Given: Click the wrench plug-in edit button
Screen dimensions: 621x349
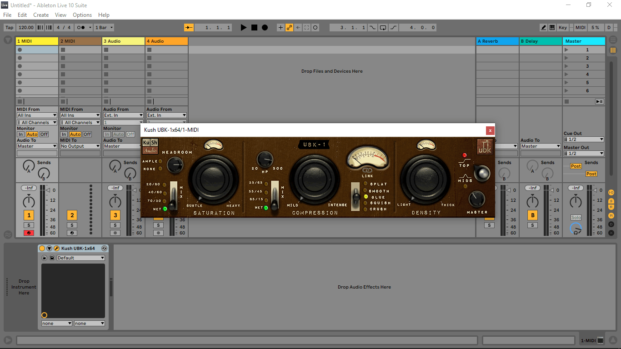Looking at the screenshot, I should (56, 249).
